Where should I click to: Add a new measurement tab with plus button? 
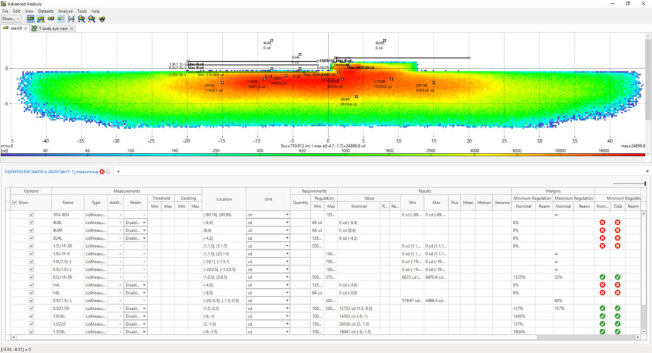118,171
